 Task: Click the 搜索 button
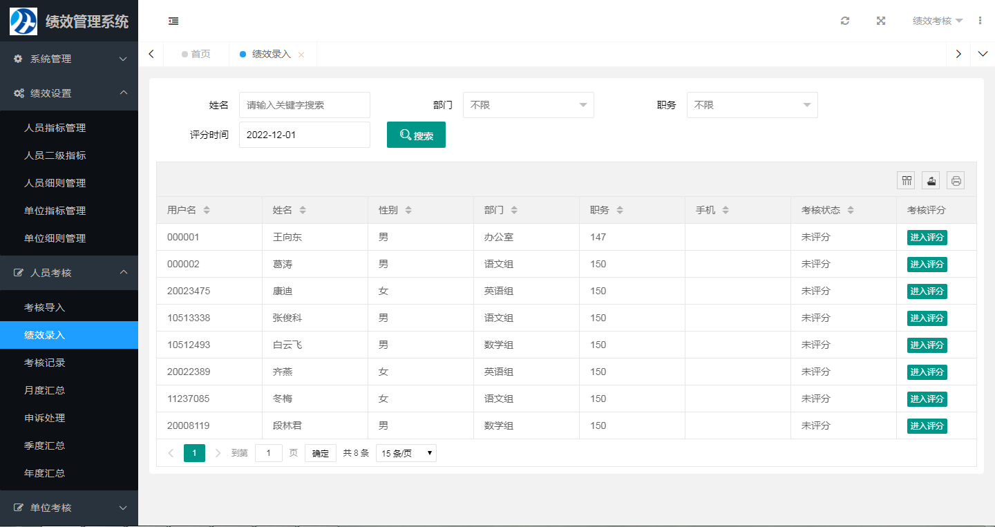tap(416, 135)
